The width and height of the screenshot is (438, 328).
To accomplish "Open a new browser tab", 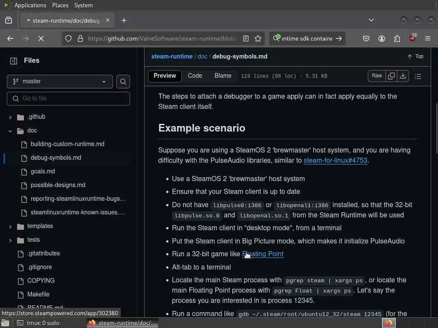I will [x=124, y=20].
